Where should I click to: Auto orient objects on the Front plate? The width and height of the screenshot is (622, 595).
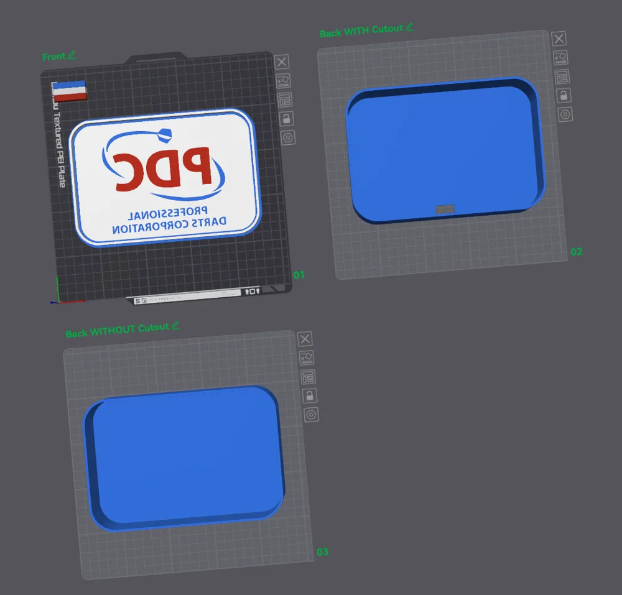(283, 80)
